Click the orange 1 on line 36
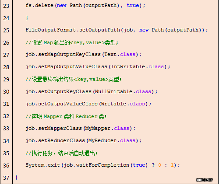Image resolution: width=219 pixels, height=185 pixels. pyautogui.click(x=172, y=165)
